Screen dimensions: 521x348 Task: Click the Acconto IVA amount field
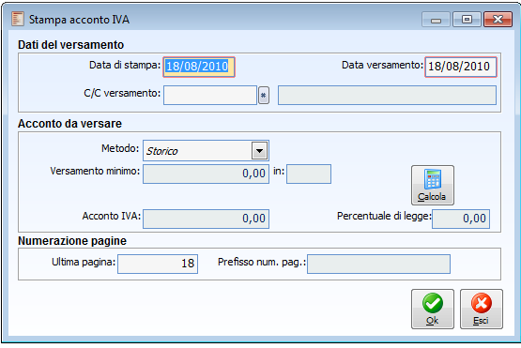coord(206,219)
